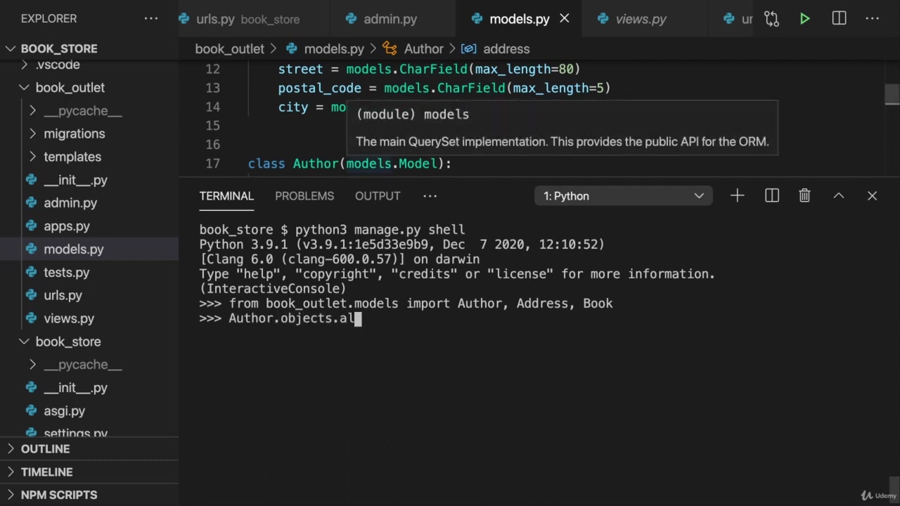
Task: Kill terminal using trash icon
Action: point(804,196)
